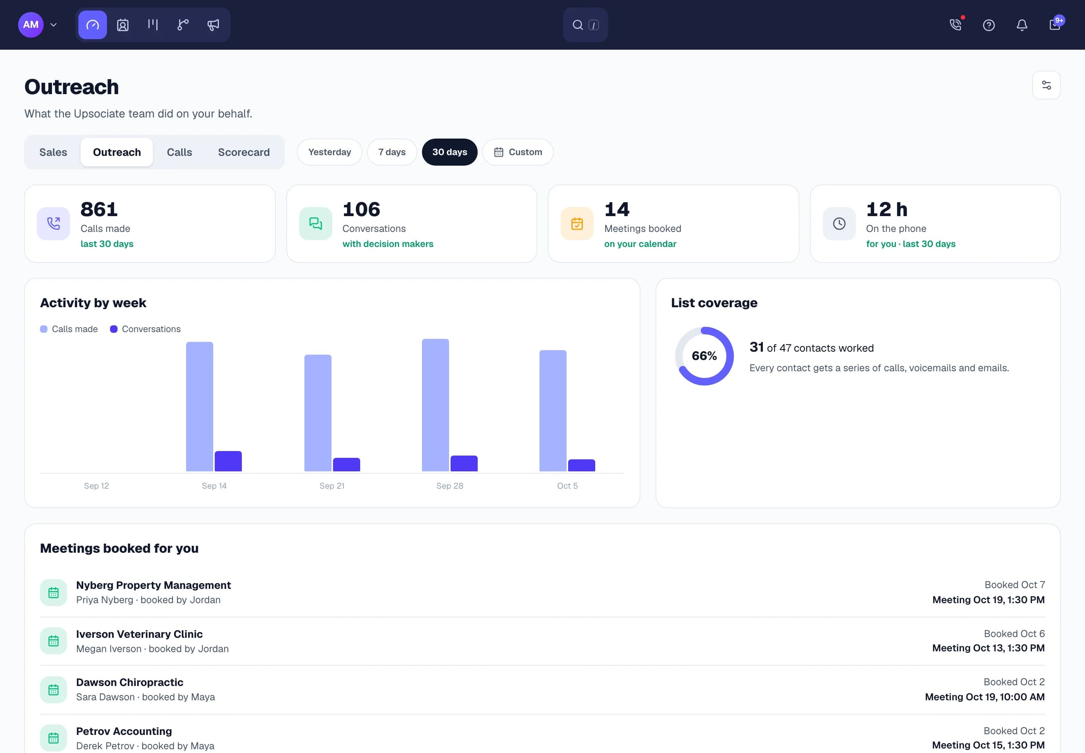The height and width of the screenshot is (753, 1085).
Task: Open Iverson Veterinary Clinic meeting
Action: click(x=542, y=641)
